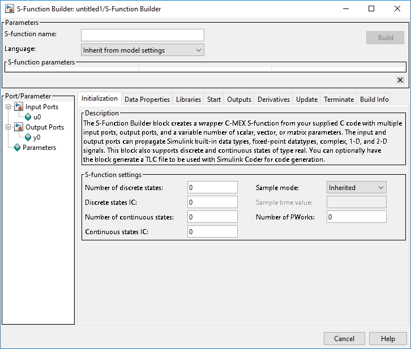Open the Language dropdown
The image size is (411, 349).
coord(143,50)
